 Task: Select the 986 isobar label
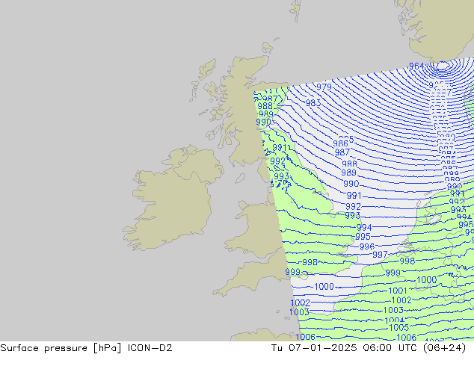click(340, 143)
